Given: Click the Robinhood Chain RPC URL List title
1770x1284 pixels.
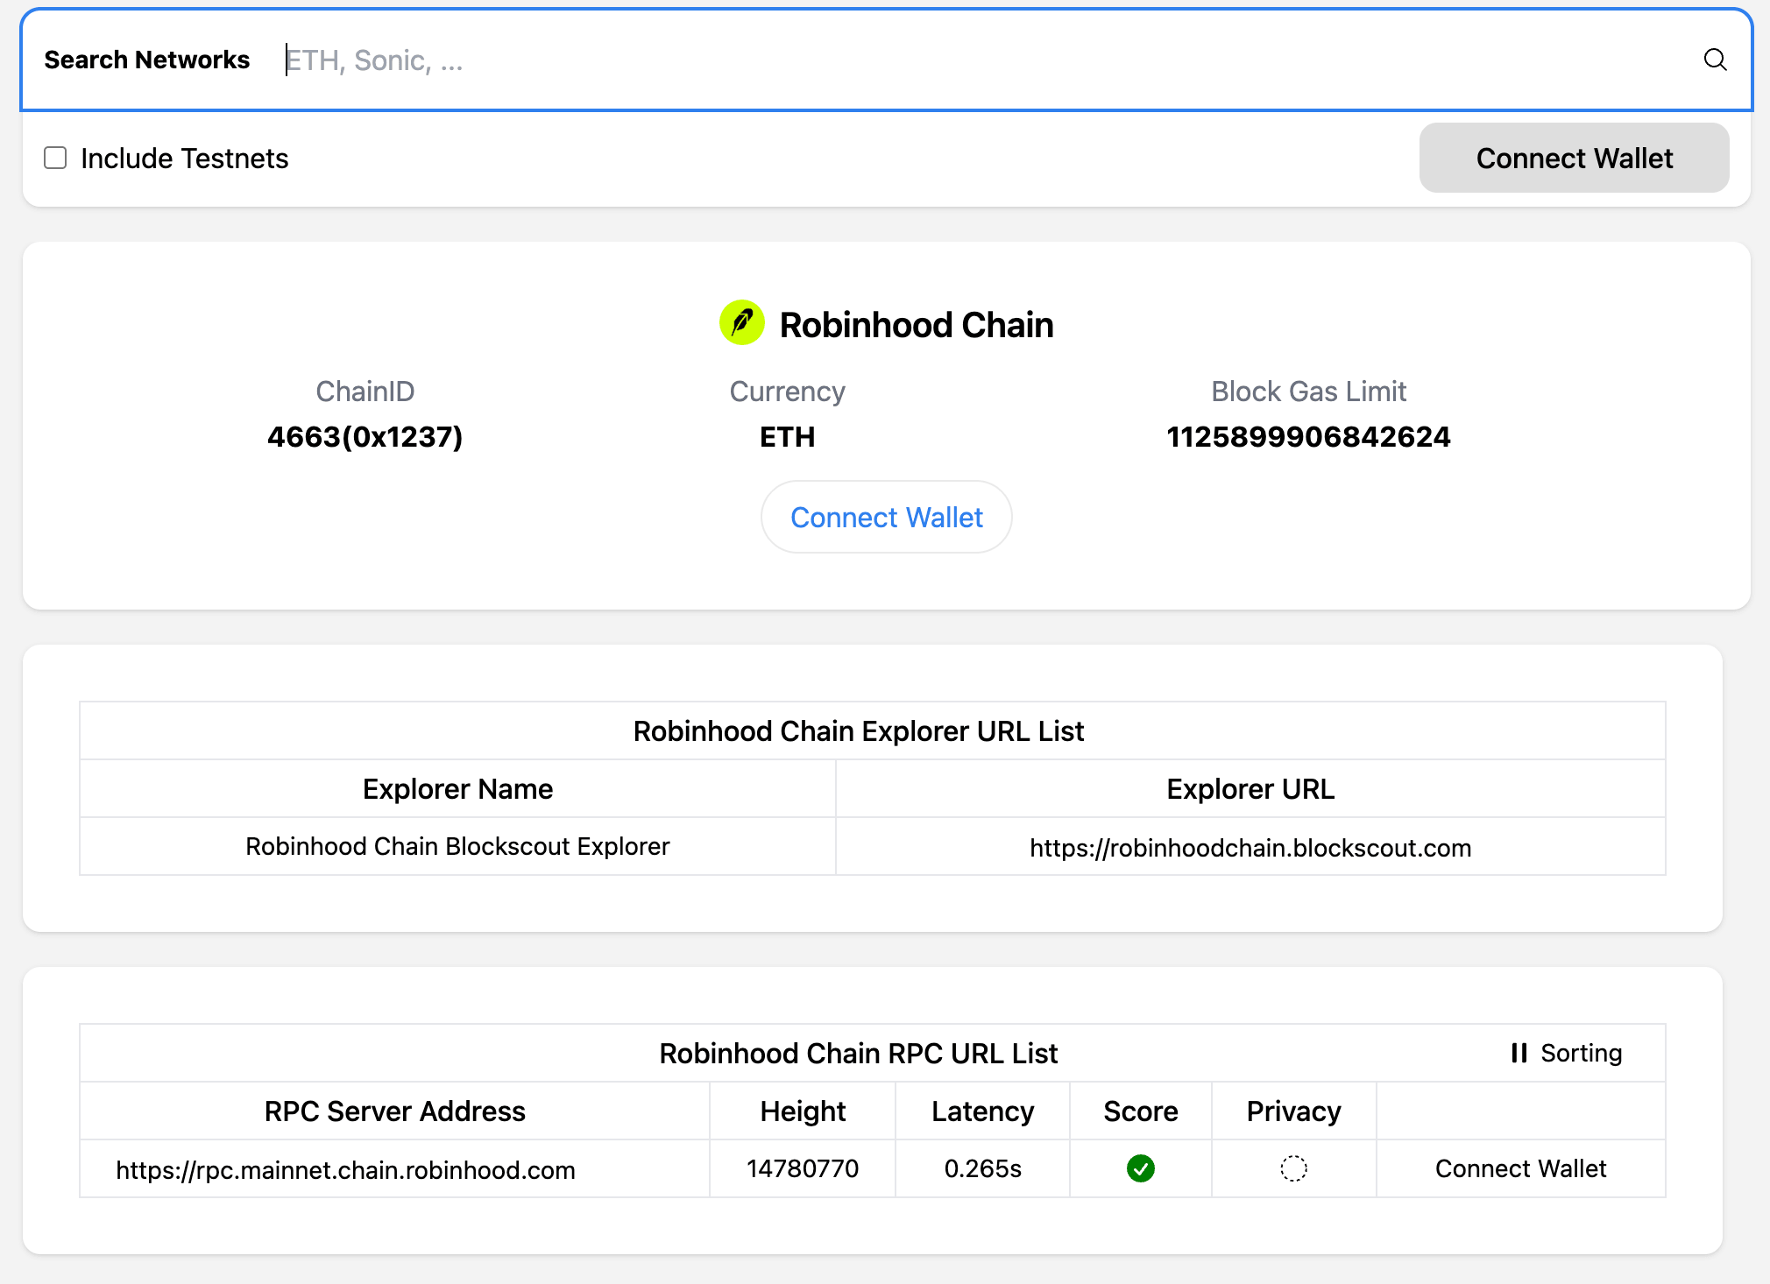Looking at the screenshot, I should coord(858,1053).
